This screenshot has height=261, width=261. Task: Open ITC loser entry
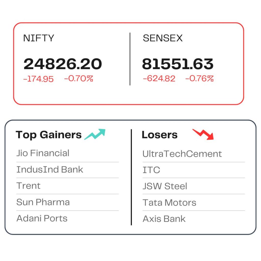(151, 170)
